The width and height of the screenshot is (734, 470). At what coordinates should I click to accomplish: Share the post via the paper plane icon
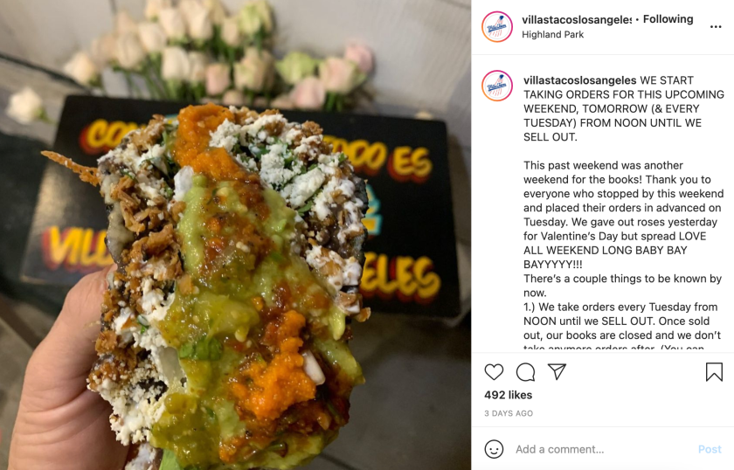(557, 371)
